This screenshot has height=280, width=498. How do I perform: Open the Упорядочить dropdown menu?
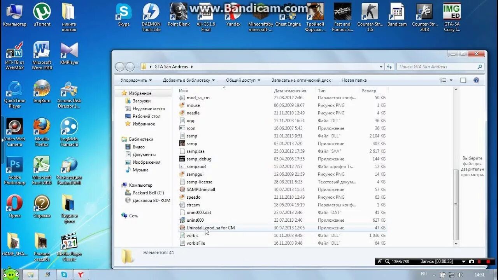[x=136, y=80]
